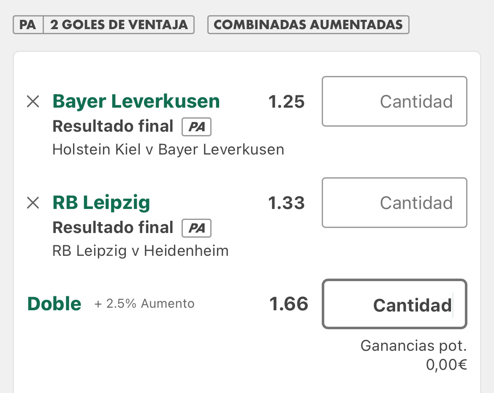Focus the Doble stake field

394,304
